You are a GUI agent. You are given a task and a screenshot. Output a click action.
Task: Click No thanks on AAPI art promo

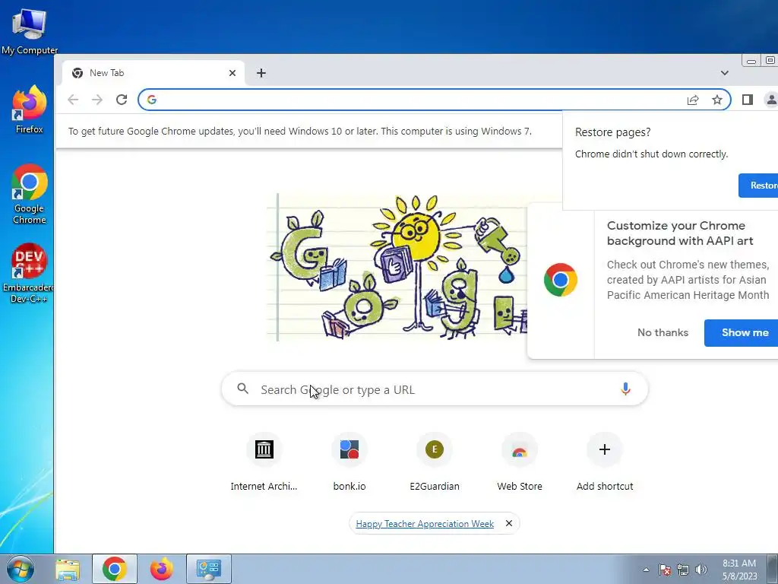(663, 333)
